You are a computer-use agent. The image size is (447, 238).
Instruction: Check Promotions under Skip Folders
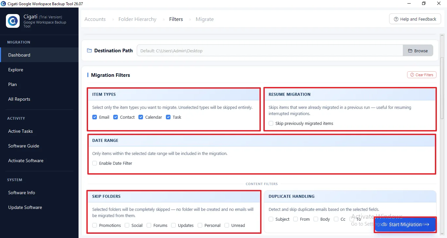pos(95,225)
